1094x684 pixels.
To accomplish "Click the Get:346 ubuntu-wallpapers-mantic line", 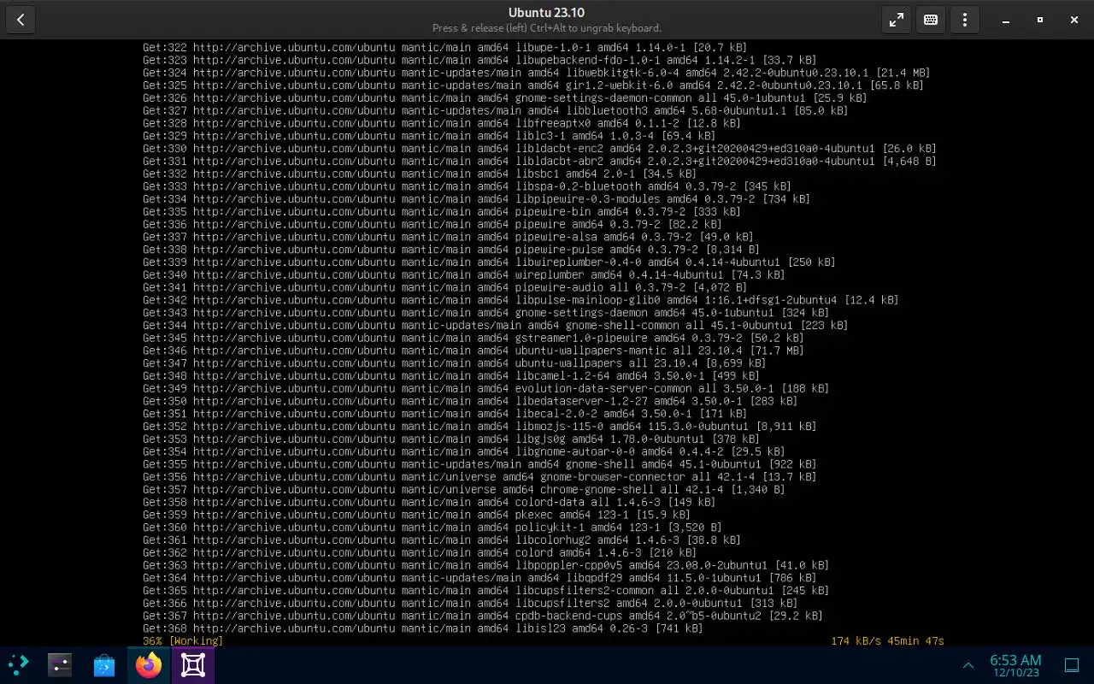I will tap(473, 351).
